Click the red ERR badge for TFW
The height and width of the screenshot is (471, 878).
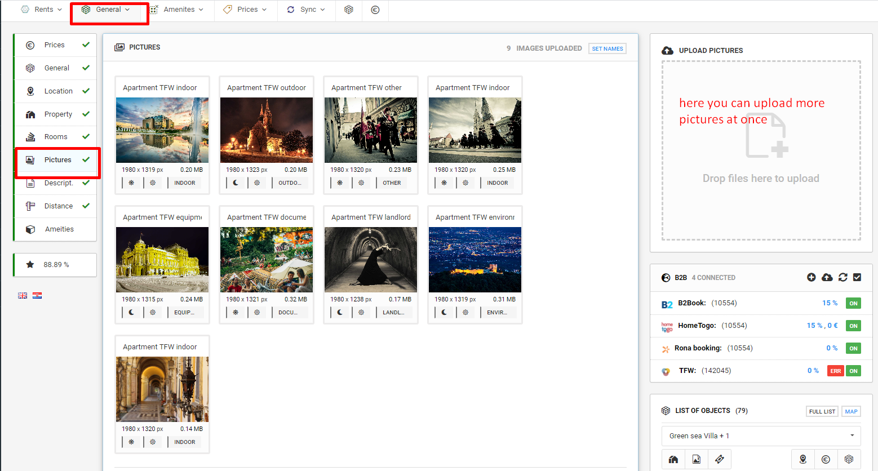(x=836, y=371)
